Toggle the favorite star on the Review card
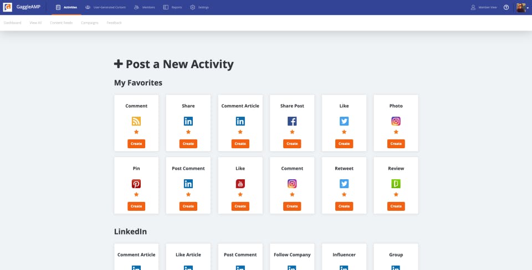 click(x=396, y=194)
